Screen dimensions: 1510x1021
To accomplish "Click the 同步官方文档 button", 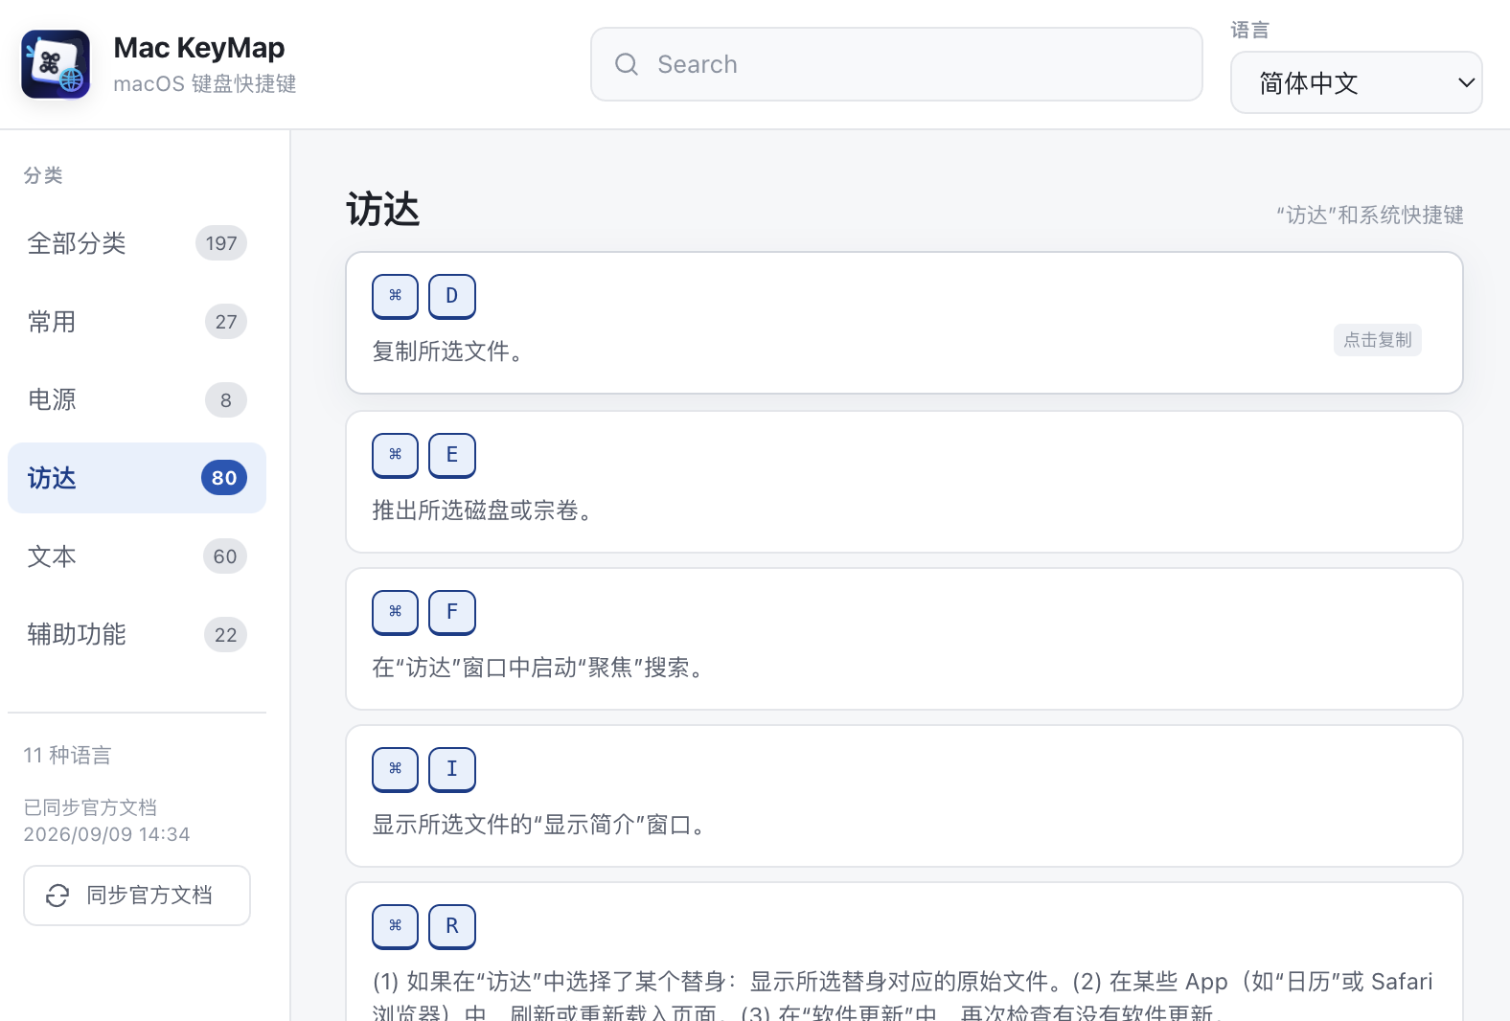I will point(137,896).
